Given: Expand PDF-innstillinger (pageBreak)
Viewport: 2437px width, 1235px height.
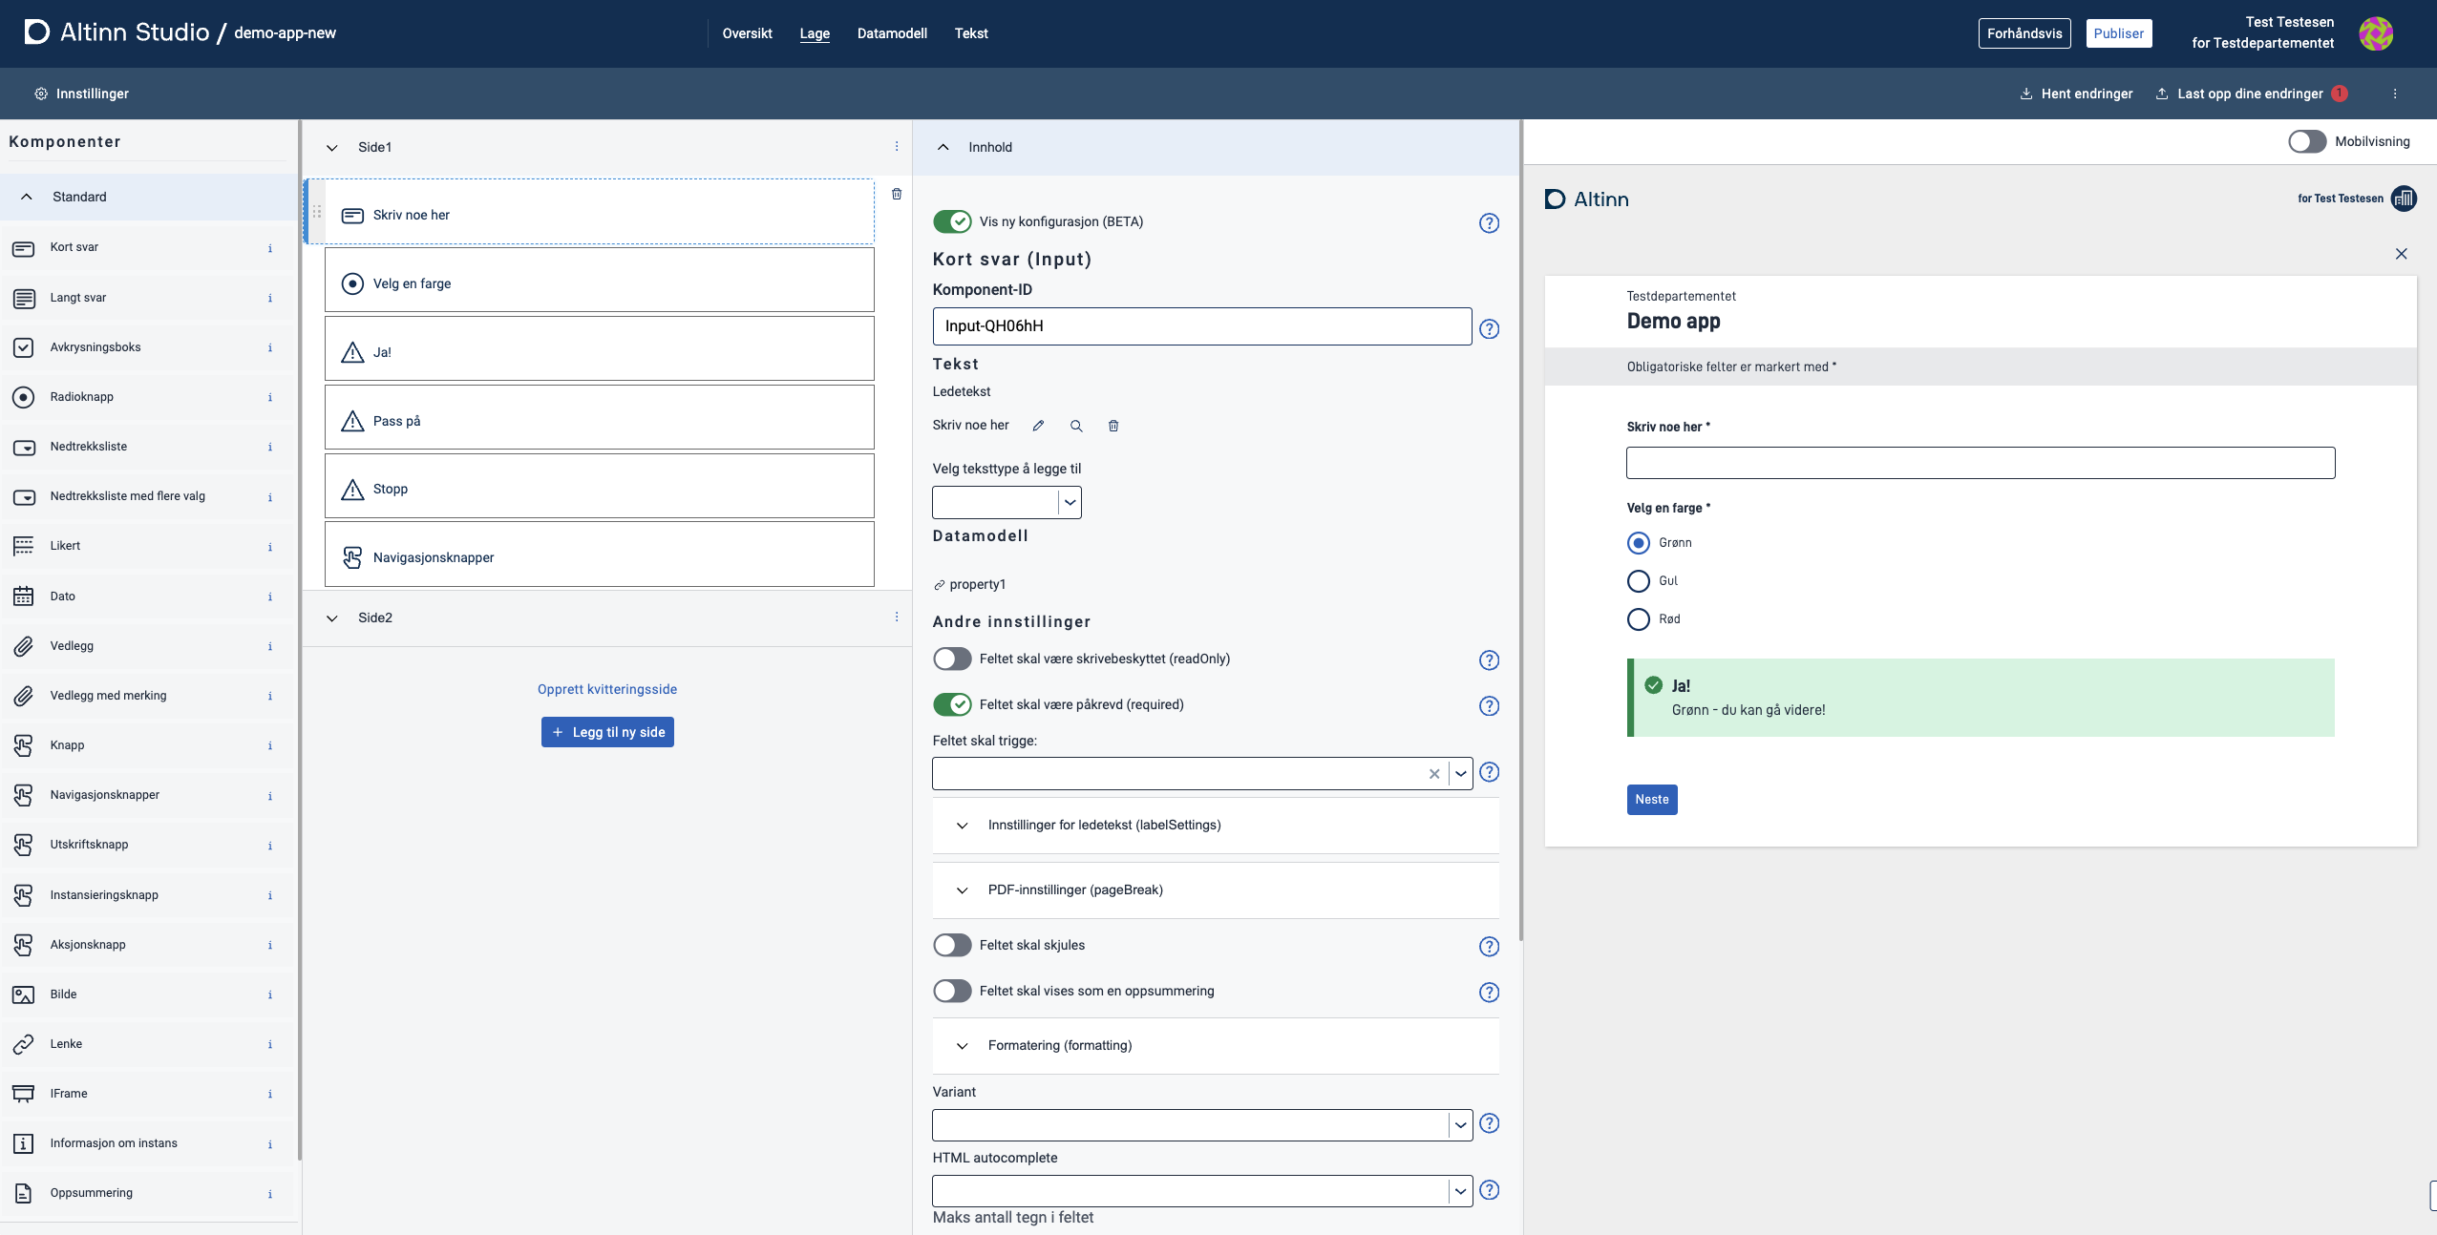Looking at the screenshot, I should click(x=1216, y=890).
